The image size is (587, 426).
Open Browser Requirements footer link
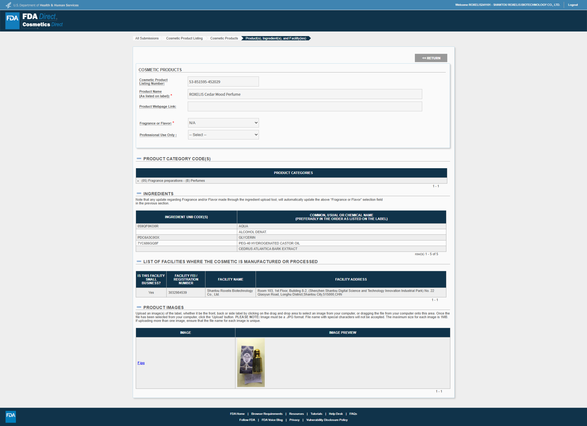coord(267,414)
